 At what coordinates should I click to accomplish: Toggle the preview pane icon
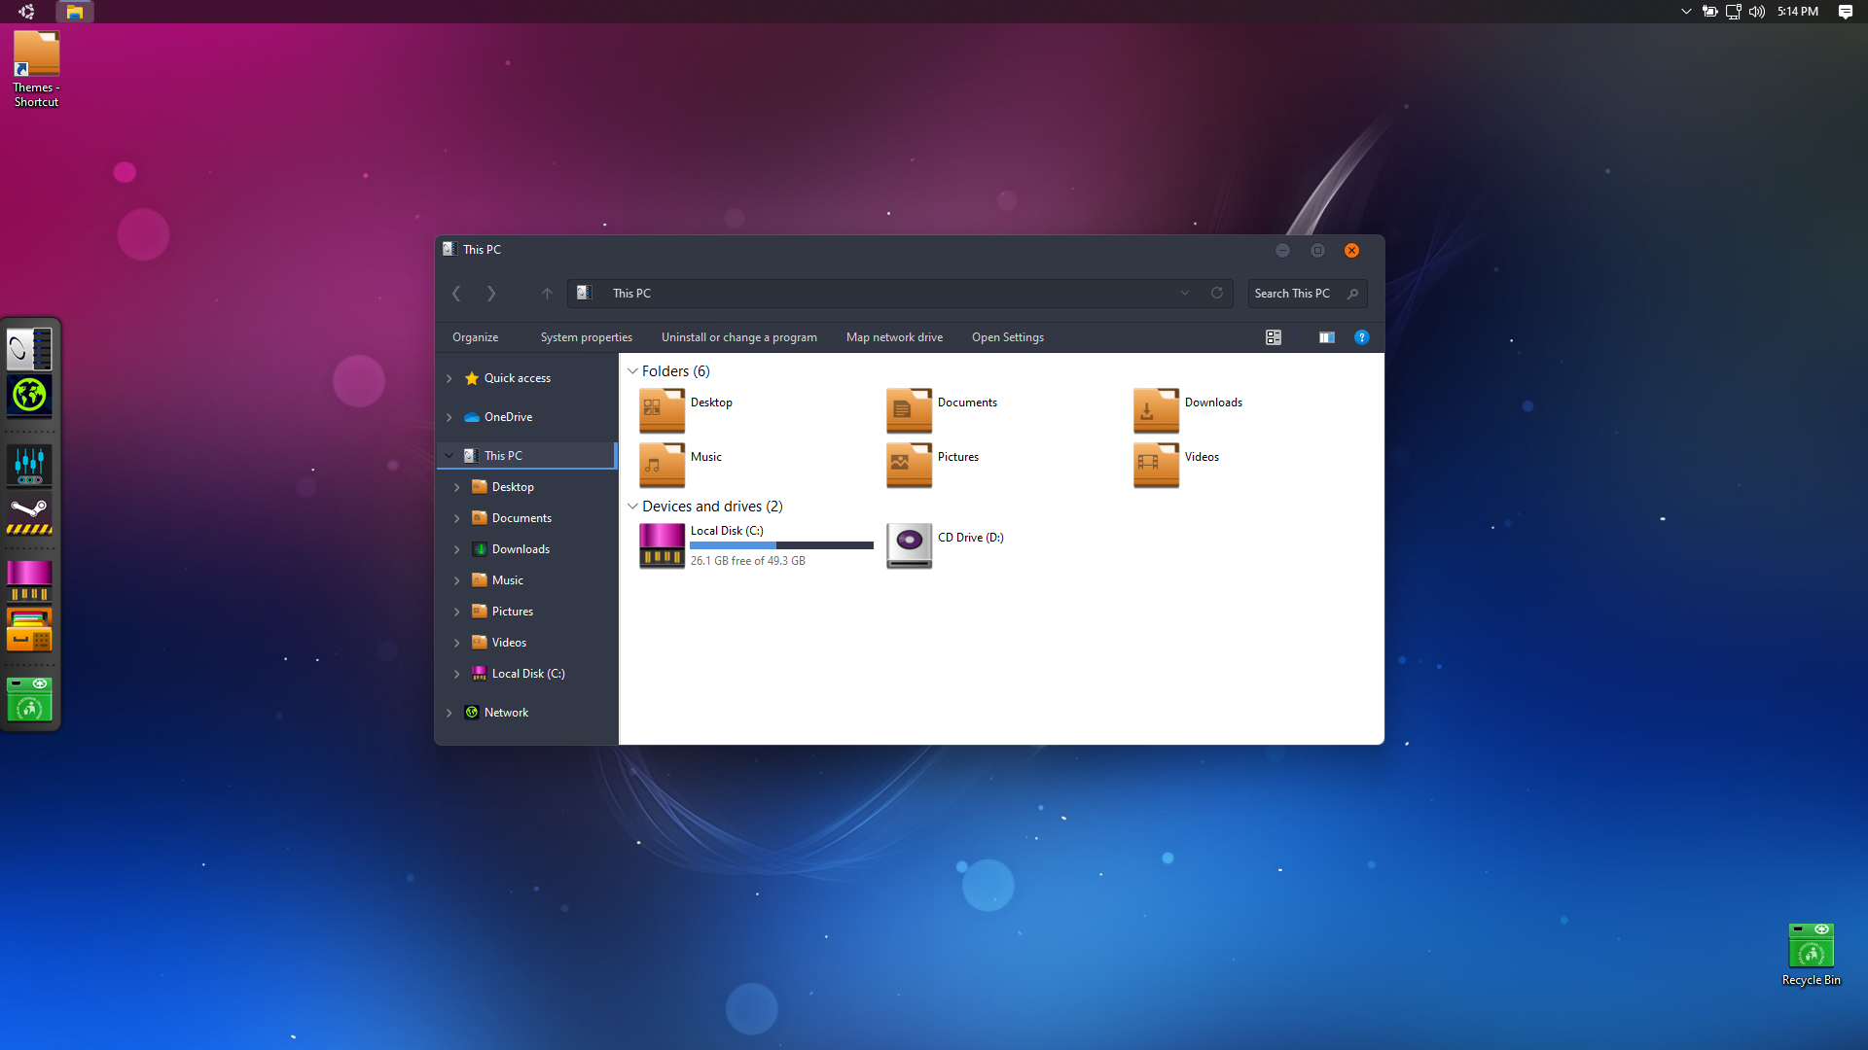point(1326,337)
